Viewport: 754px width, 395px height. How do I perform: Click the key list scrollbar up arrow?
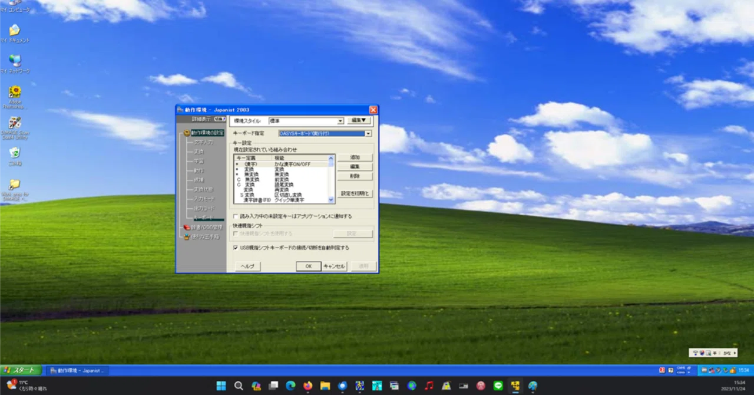331,158
